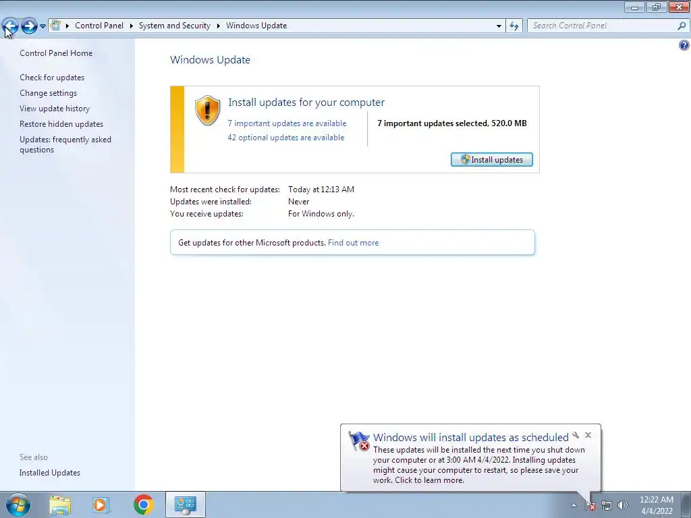Select Control Panel in the breadcrumb
This screenshot has height=518, width=691.
tap(99, 26)
